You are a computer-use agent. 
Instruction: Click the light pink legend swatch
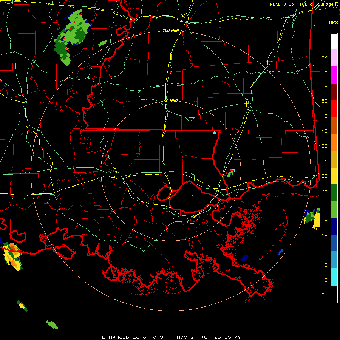(334, 58)
